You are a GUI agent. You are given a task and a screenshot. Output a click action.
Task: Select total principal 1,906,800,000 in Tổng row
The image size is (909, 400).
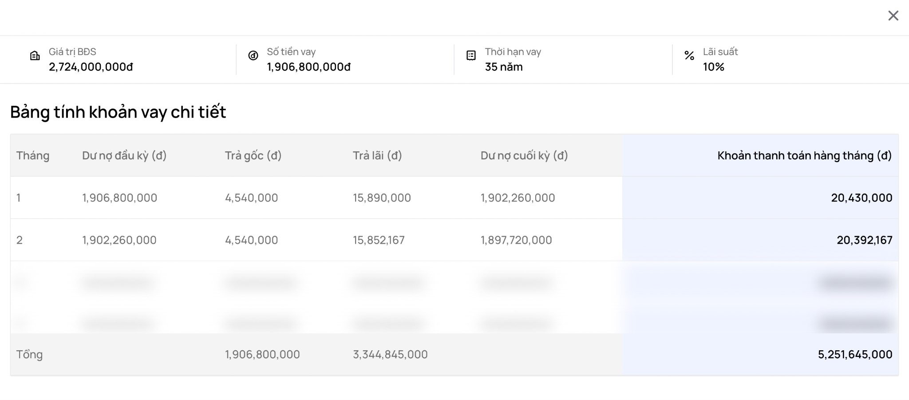coord(262,355)
